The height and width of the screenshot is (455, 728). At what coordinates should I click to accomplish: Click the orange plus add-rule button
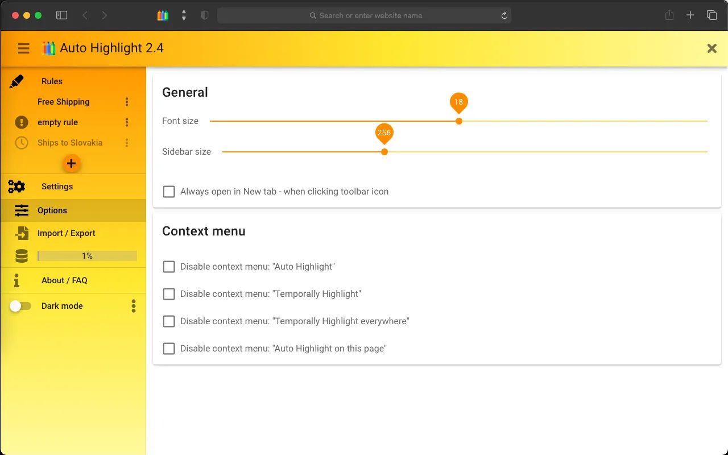tap(71, 164)
